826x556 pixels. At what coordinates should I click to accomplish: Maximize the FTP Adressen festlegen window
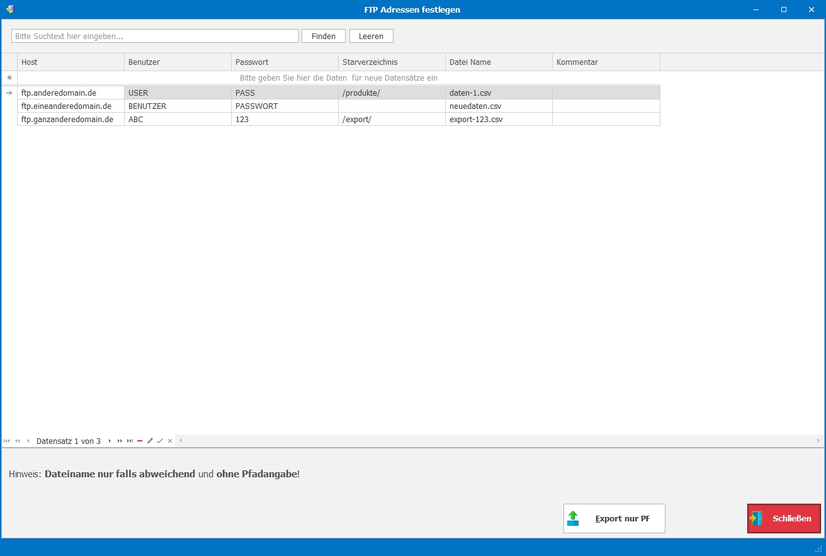pos(784,9)
